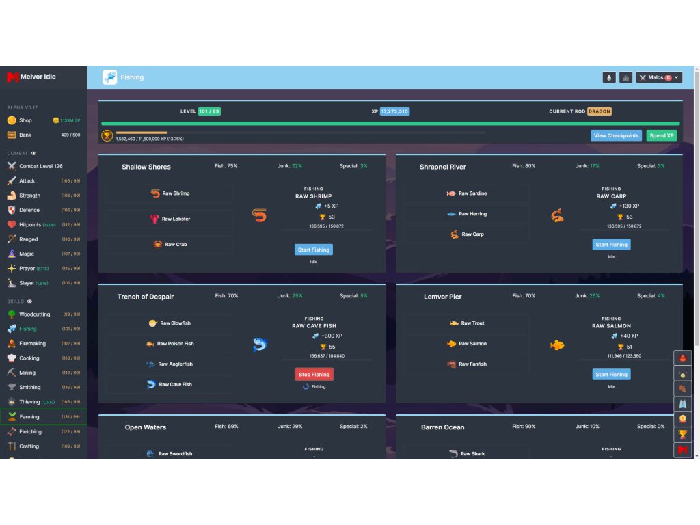The image size is (700, 525).
Task: Click the castle icon in top bar
Action: (625, 78)
